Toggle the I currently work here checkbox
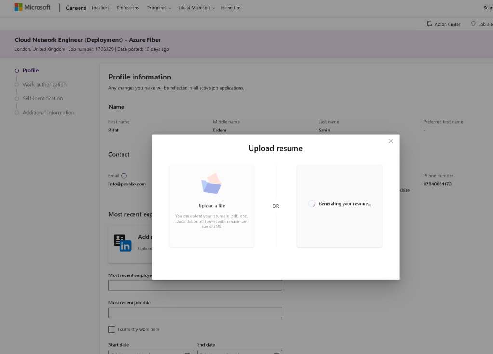The image size is (493, 354). click(x=112, y=329)
